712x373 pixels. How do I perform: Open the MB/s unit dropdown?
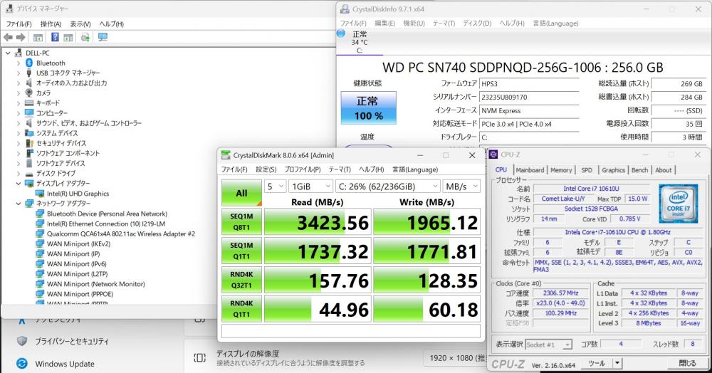(x=461, y=186)
